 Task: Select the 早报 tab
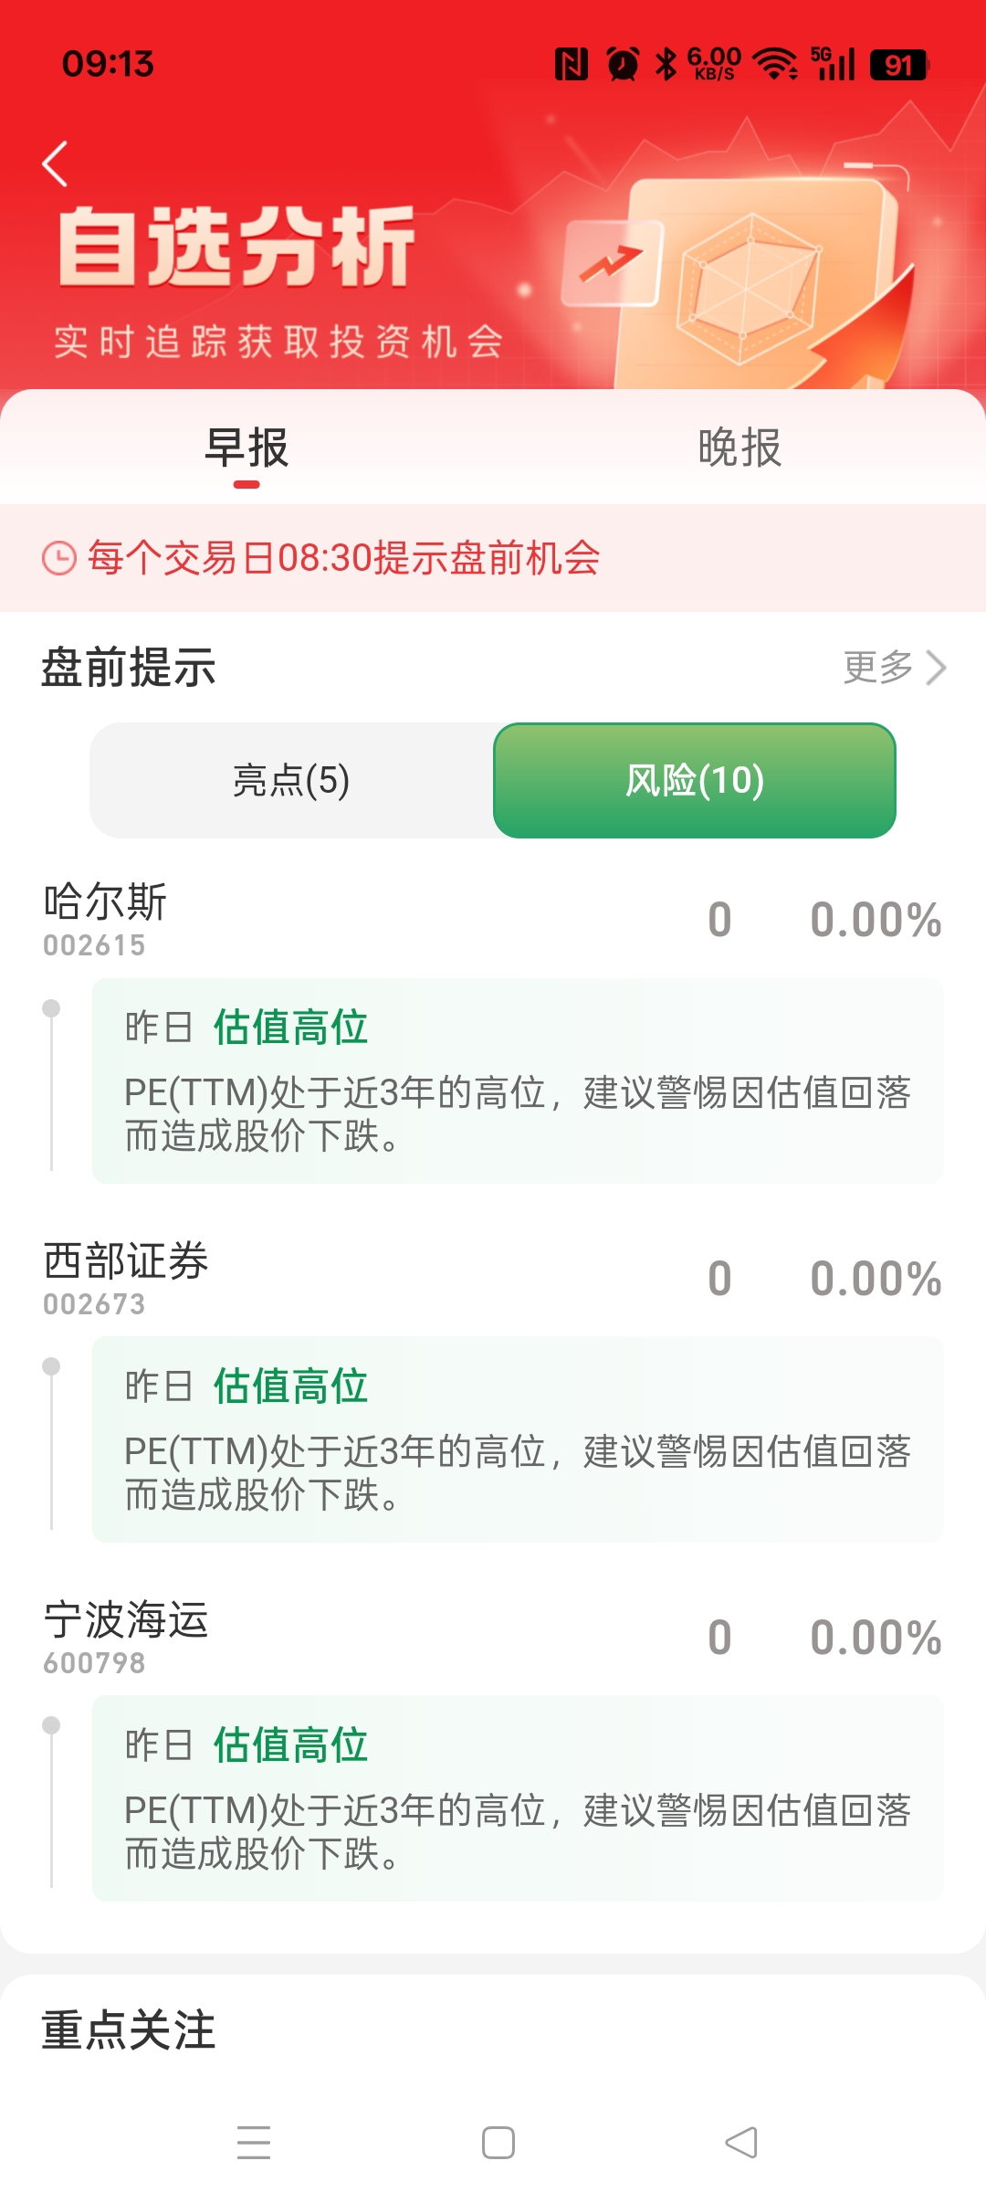[x=246, y=448]
